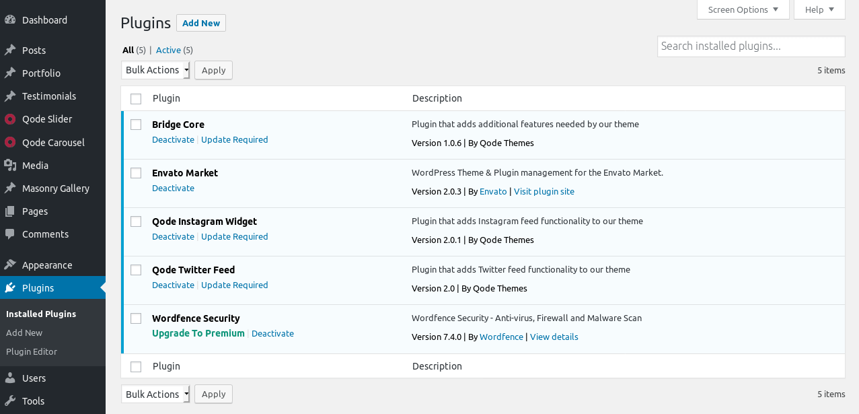The width and height of the screenshot is (859, 414).
Task: Click the Appearance paintbrush icon
Action: 10,265
